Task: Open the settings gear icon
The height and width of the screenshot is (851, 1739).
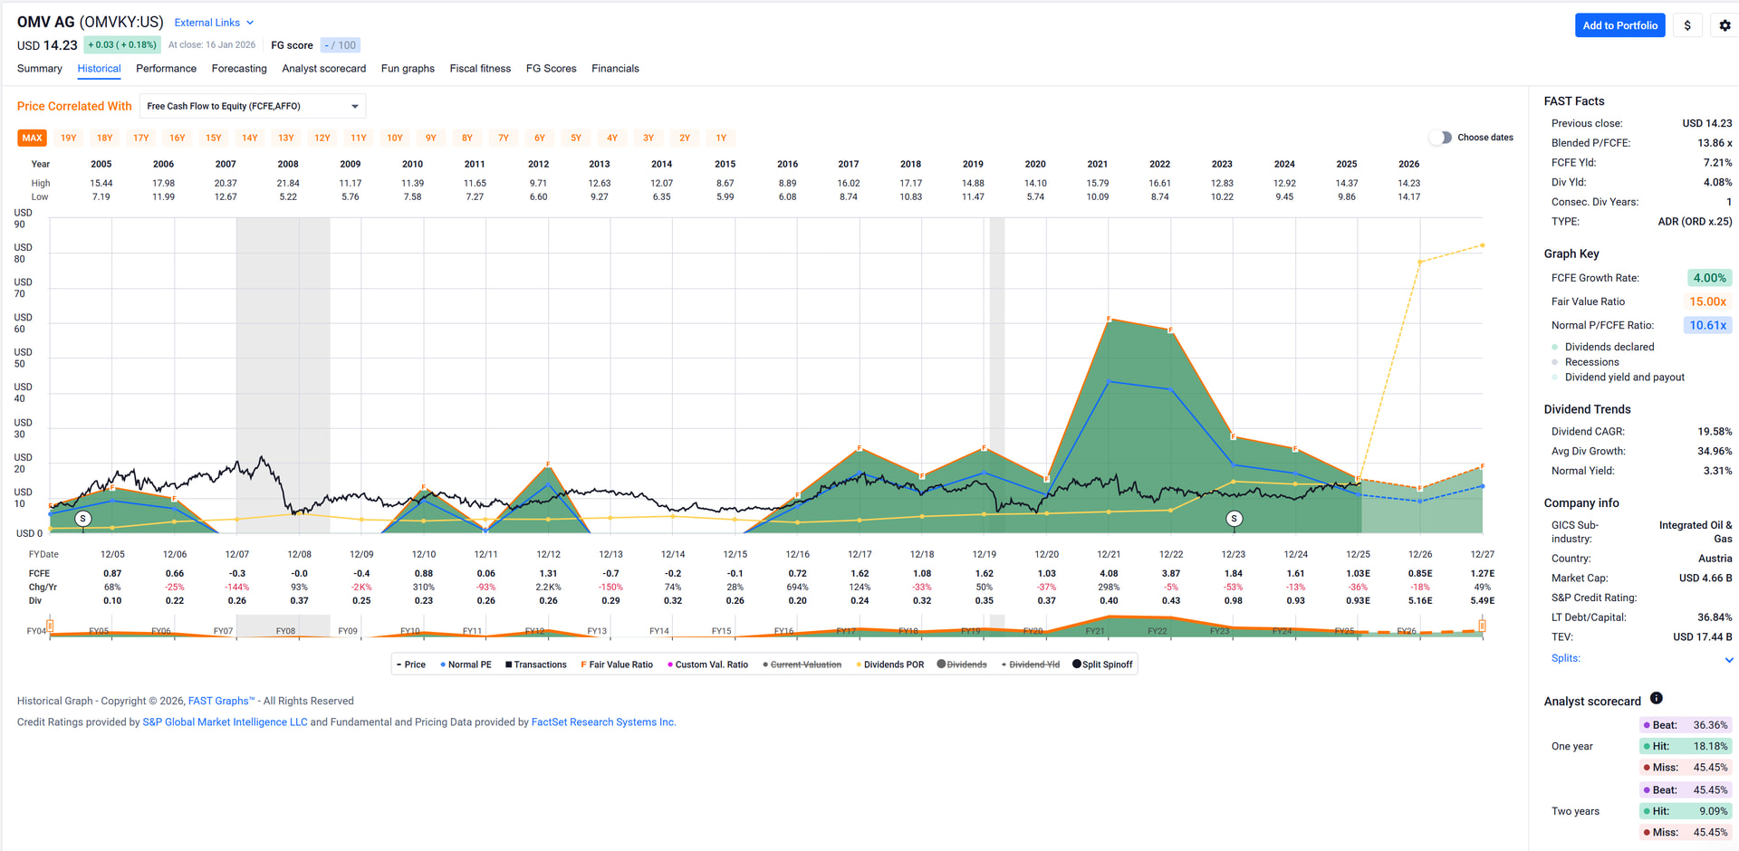Action: tap(1725, 25)
